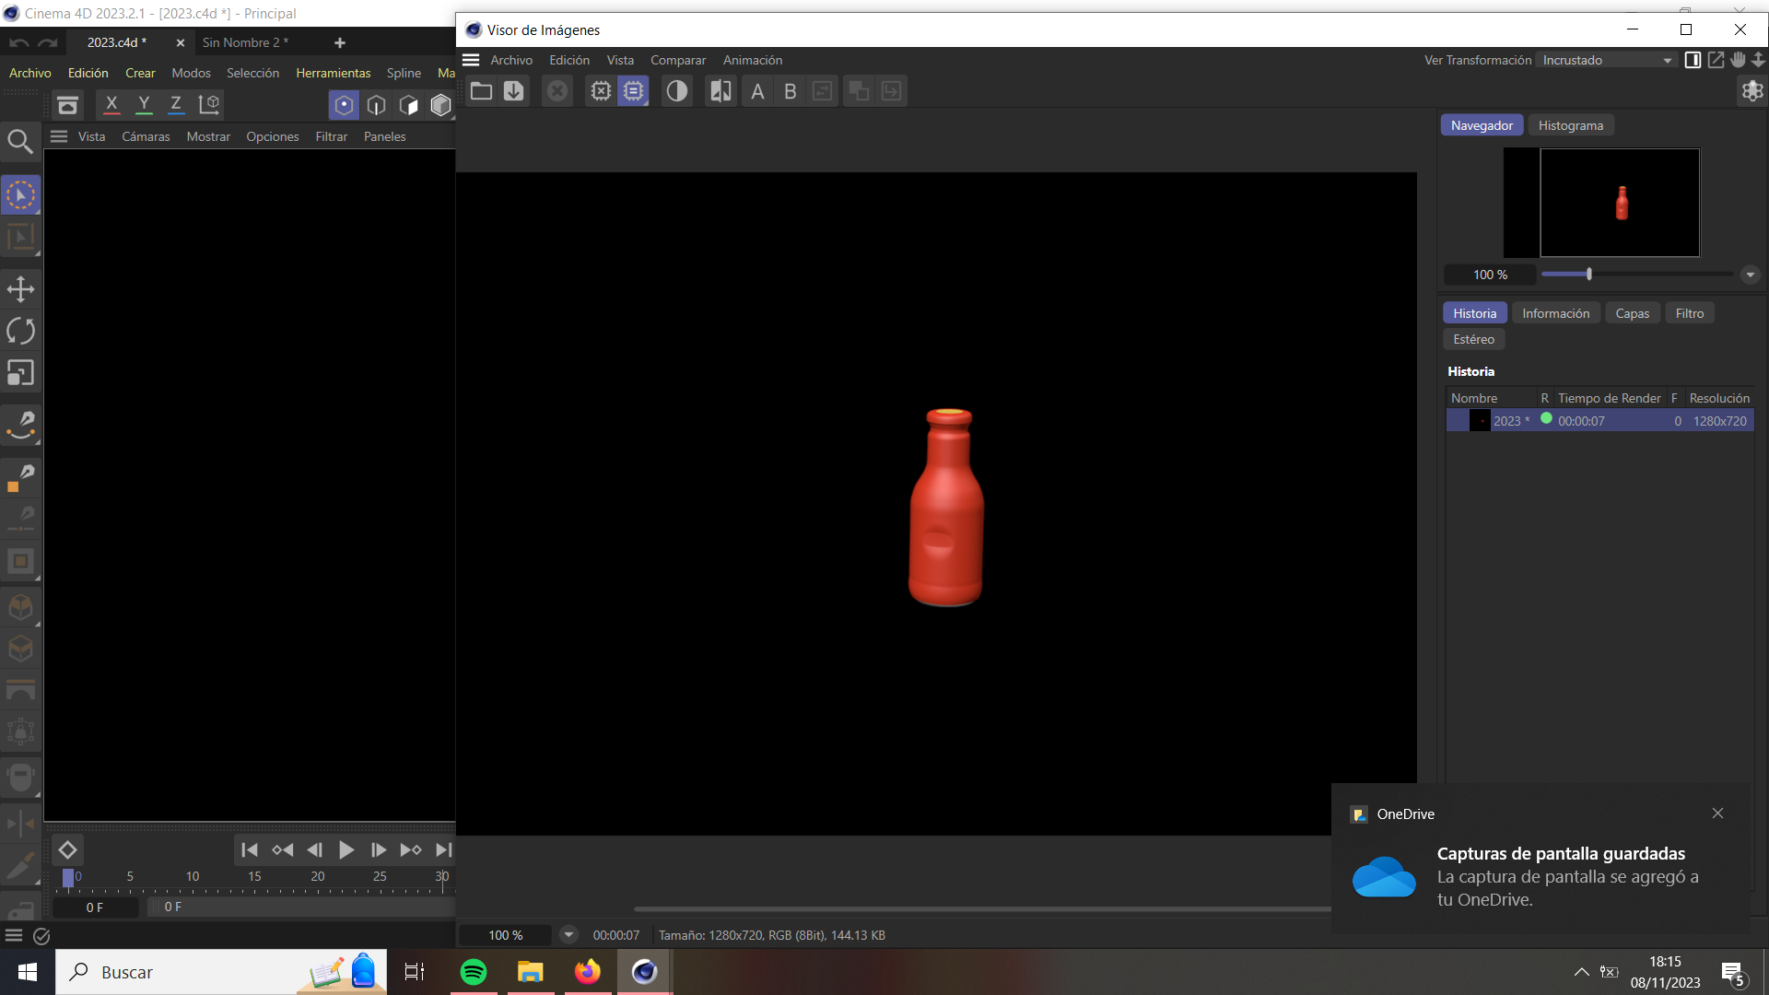
Task: Click the open-in-new-window arrow icon
Action: (x=1716, y=60)
